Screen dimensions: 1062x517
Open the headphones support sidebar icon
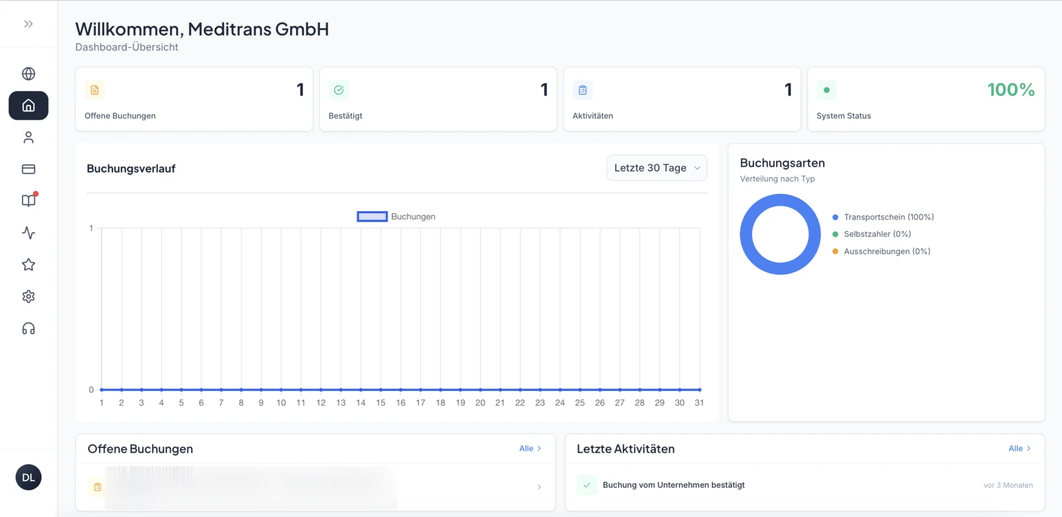[29, 329]
